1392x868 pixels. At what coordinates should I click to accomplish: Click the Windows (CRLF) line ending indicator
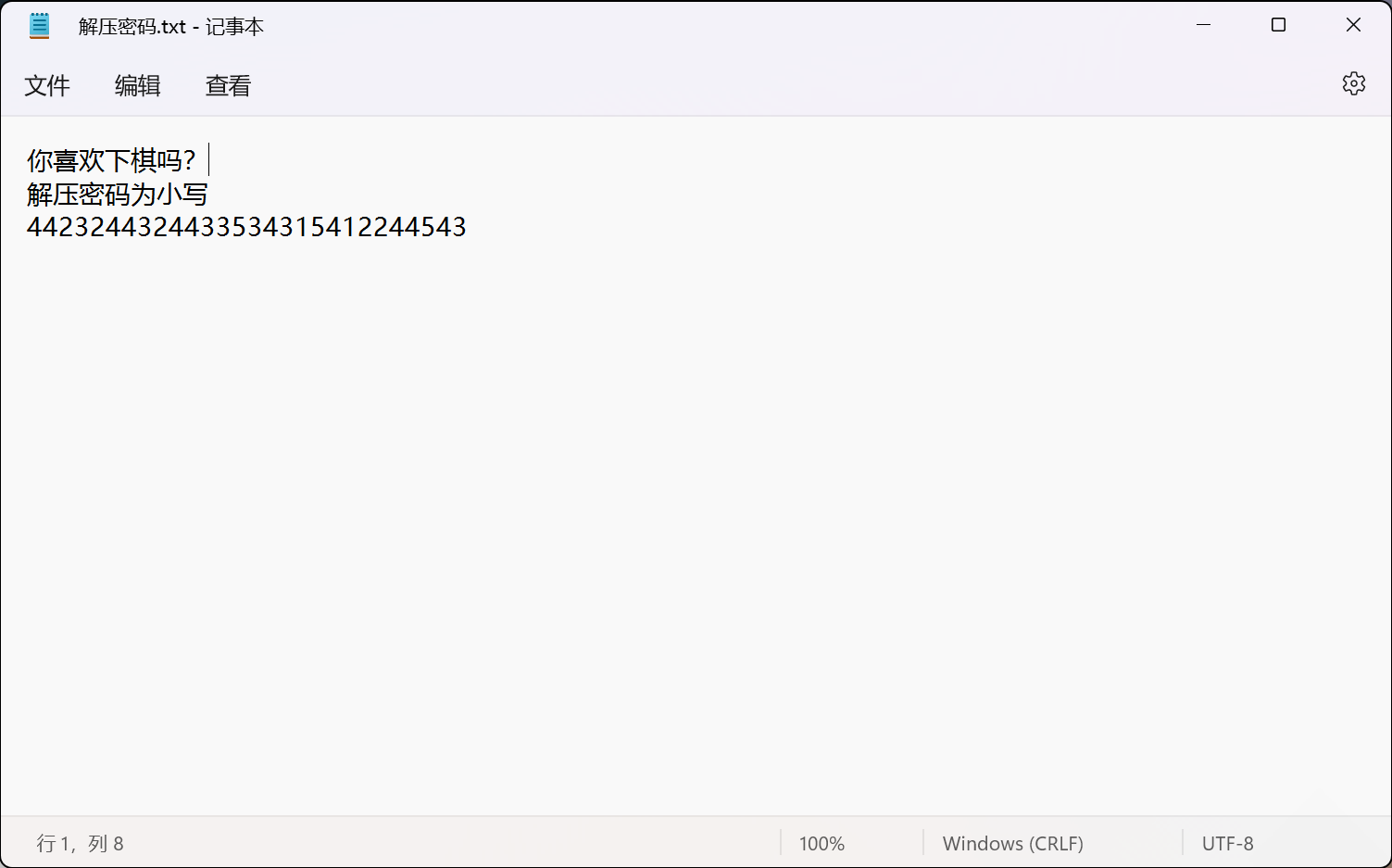1012,843
